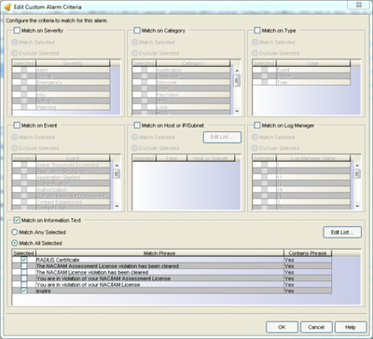This screenshot has width=373, height=339.
Task: Click the Log Manager Name column header
Action: (313, 158)
